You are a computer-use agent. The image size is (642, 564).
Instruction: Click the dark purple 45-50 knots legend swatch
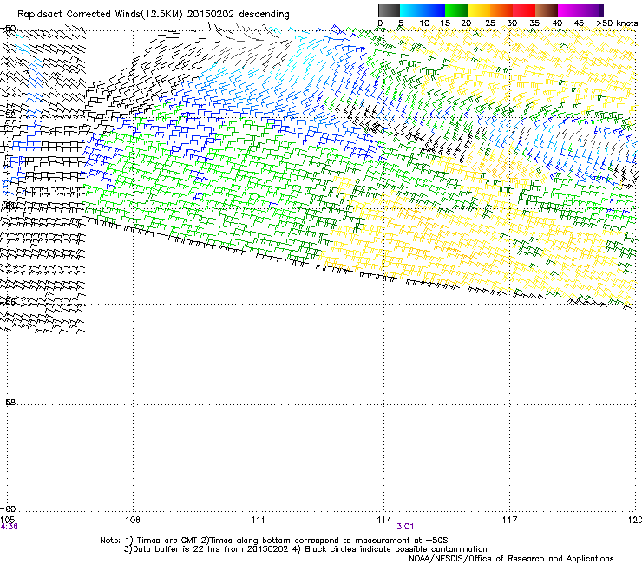click(x=592, y=10)
